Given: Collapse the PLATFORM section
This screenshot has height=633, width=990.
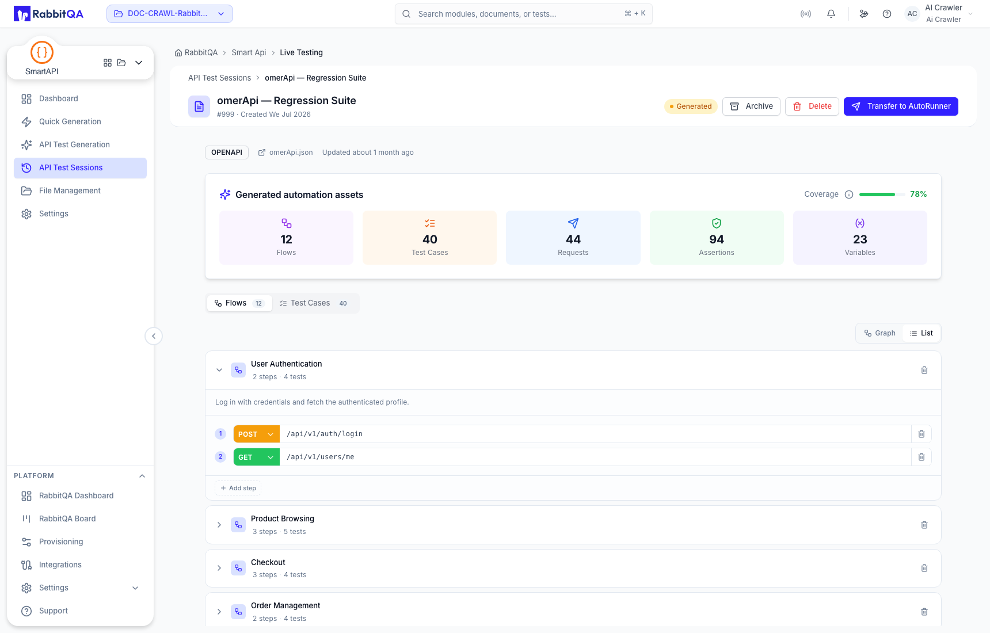Looking at the screenshot, I should 142,476.
